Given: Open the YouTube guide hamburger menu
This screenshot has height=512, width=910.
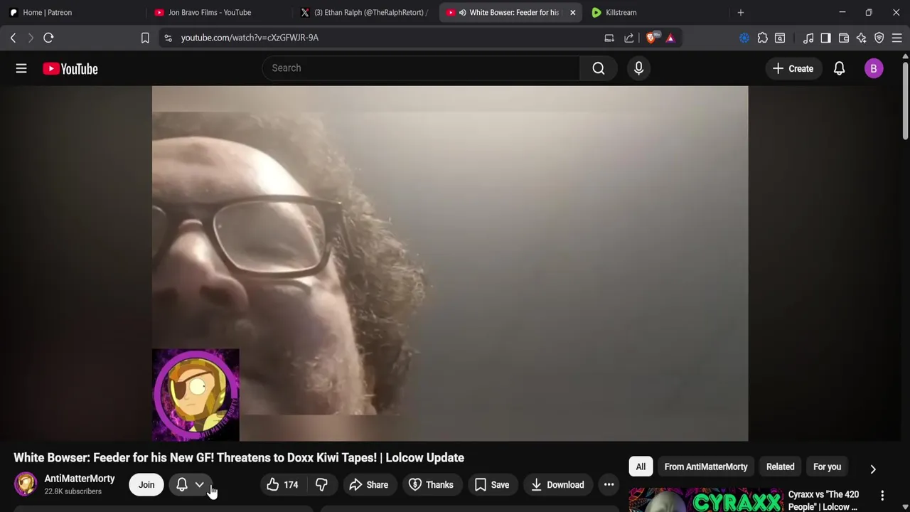Looking at the screenshot, I should click(x=21, y=68).
